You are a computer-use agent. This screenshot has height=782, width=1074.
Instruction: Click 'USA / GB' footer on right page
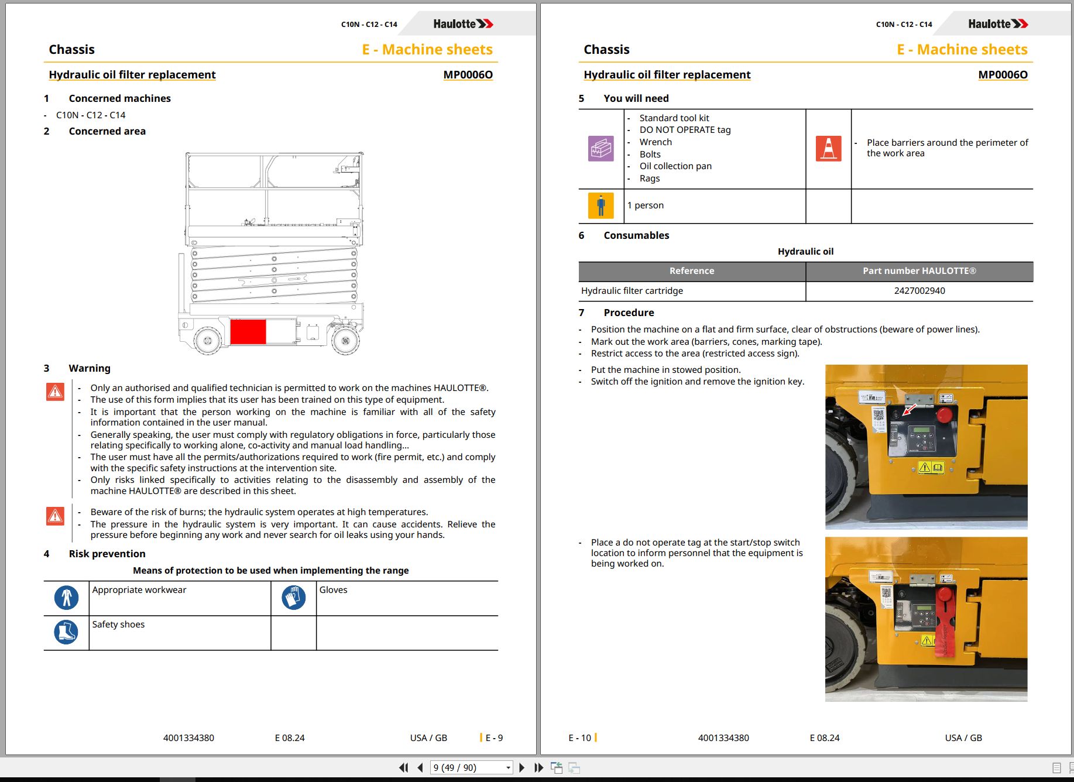pyautogui.click(x=963, y=738)
